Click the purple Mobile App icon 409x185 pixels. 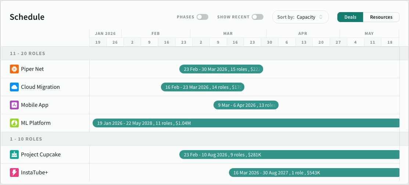point(14,105)
